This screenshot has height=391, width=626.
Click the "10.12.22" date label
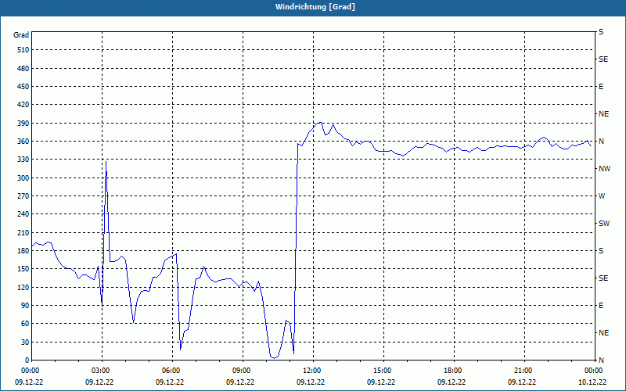click(592, 382)
